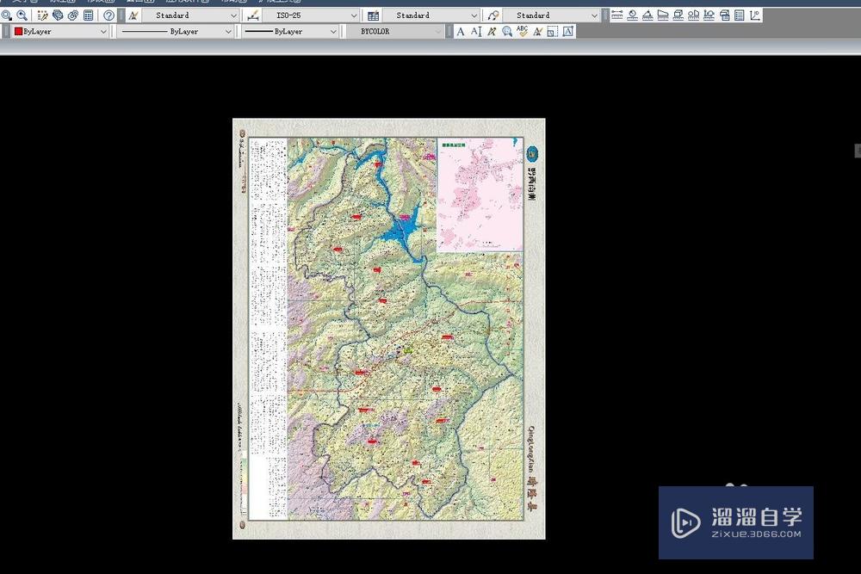
Task: Click the Text Style manager icon
Action: click(x=133, y=15)
